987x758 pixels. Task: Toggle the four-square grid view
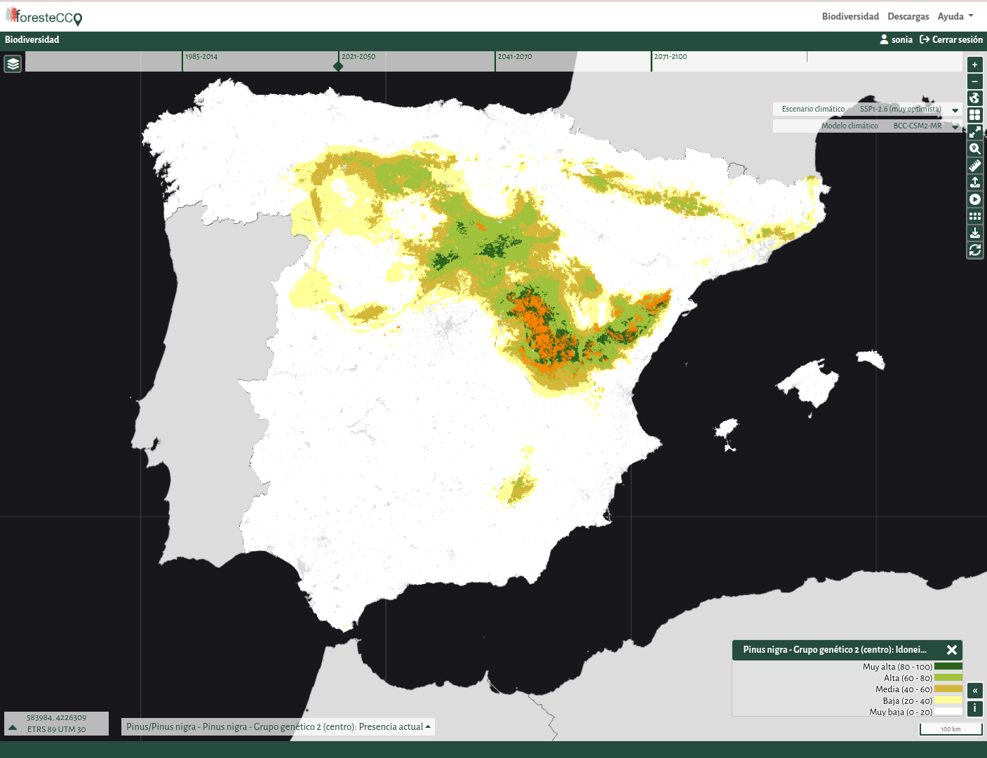(974, 115)
